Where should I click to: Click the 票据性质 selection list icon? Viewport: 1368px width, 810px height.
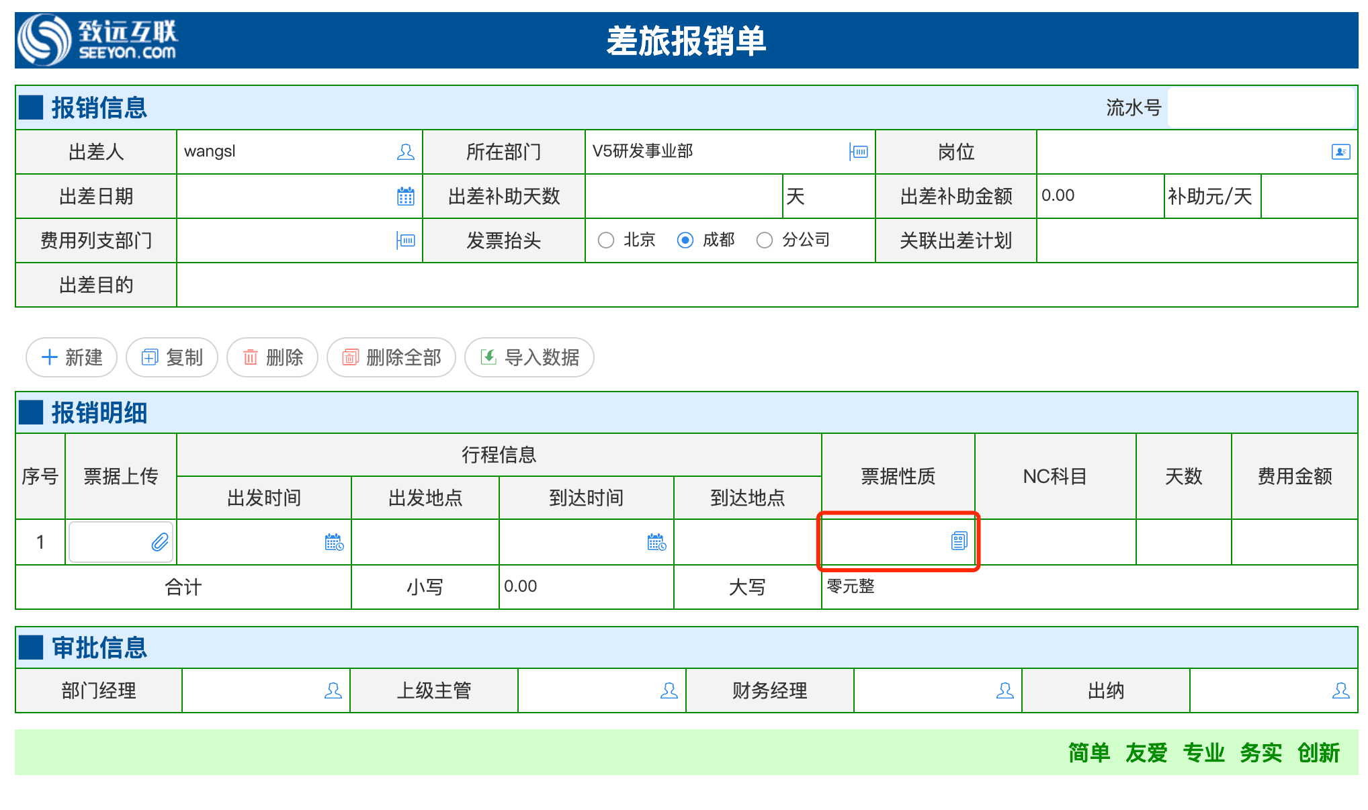(x=959, y=541)
